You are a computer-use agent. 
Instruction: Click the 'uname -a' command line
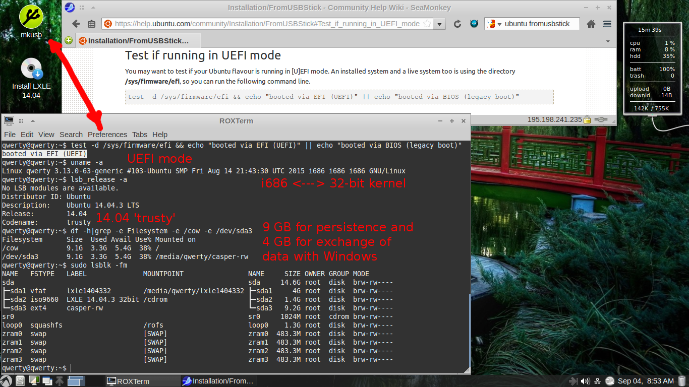pos(52,162)
